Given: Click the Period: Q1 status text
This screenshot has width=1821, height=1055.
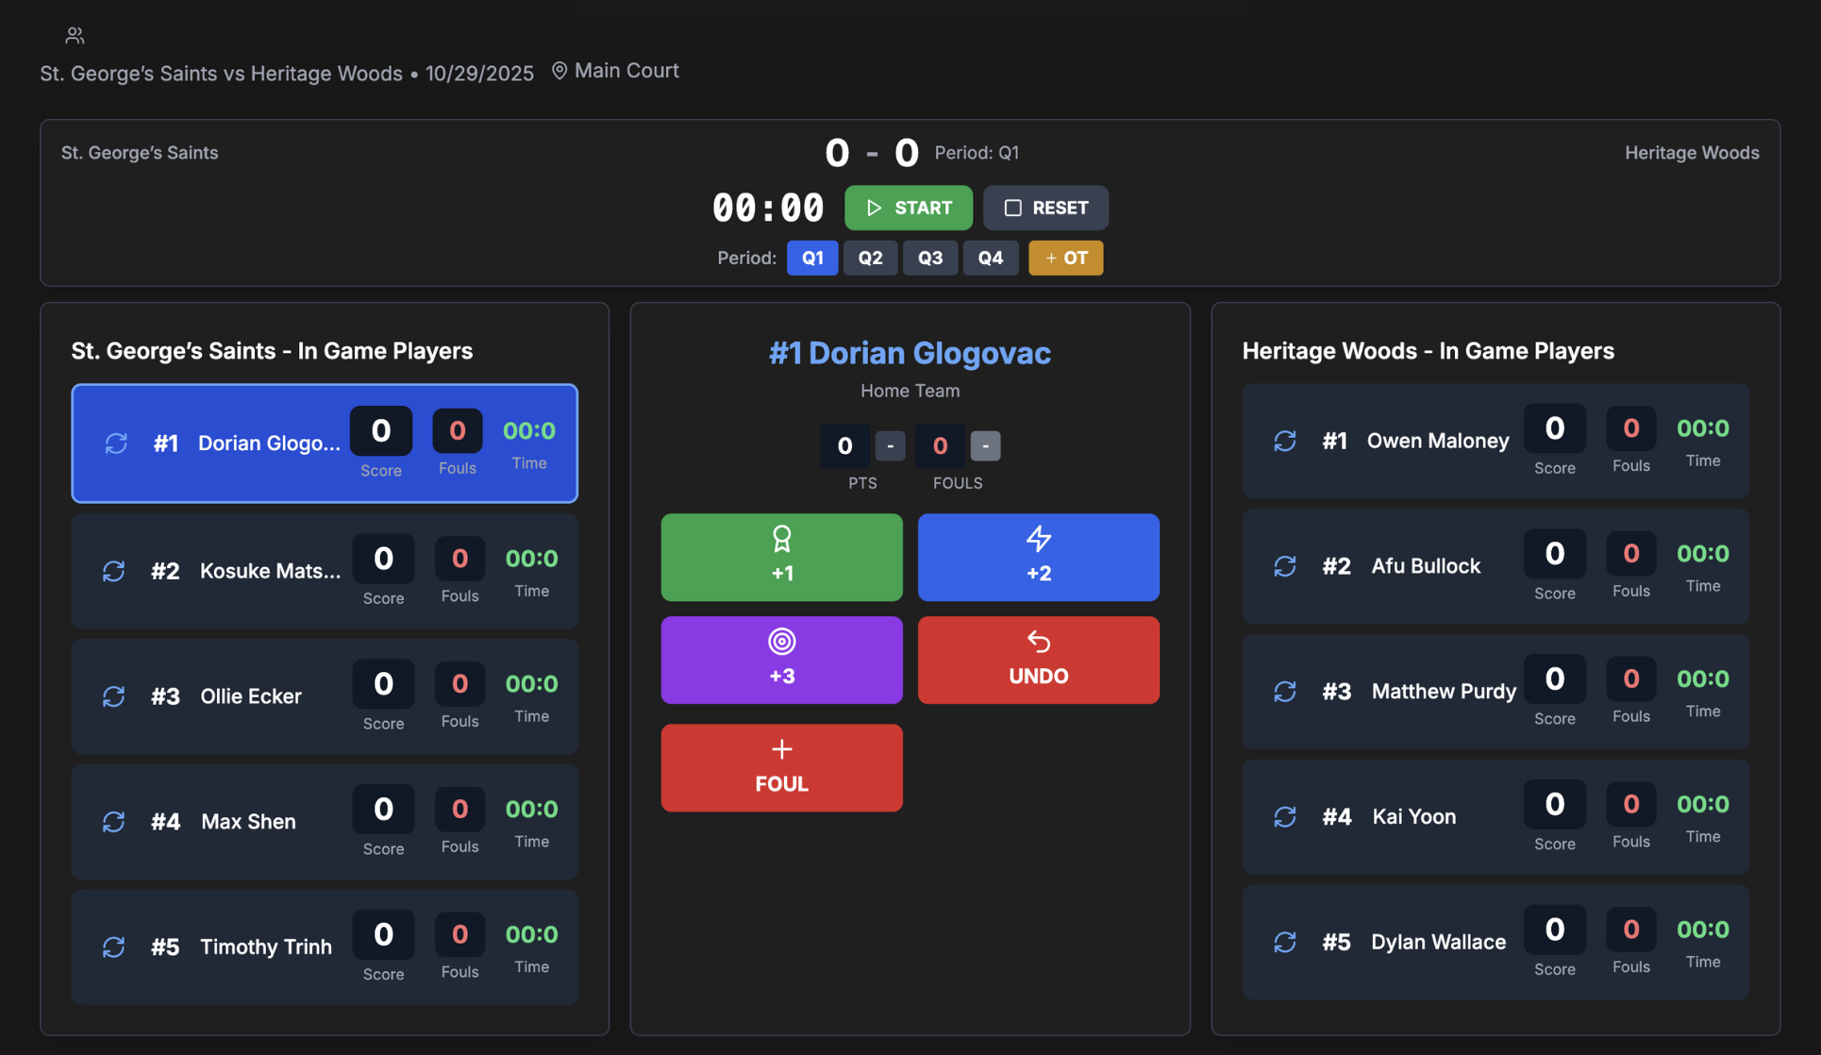Looking at the screenshot, I should [x=977, y=153].
